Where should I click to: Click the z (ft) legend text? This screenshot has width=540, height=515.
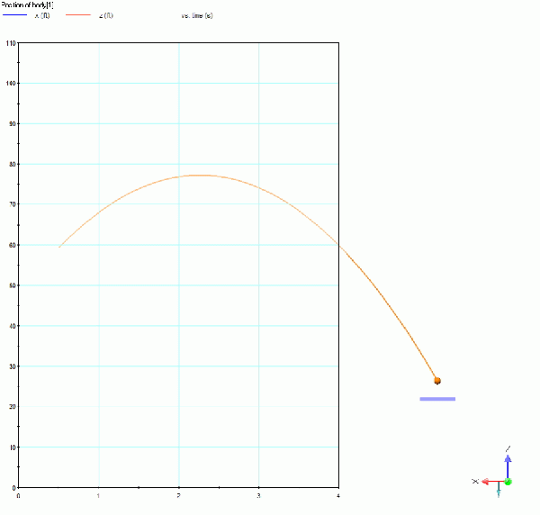pyautogui.click(x=105, y=16)
